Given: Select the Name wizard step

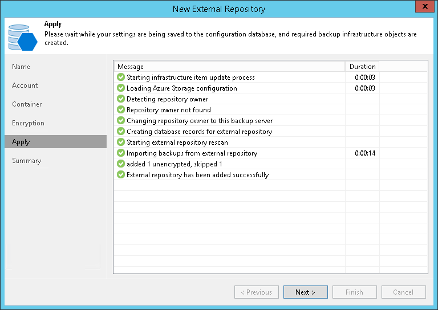Looking at the screenshot, I should click(x=21, y=67).
